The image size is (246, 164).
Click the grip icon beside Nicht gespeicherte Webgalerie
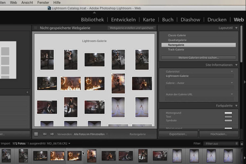pyautogui.click(x=36, y=28)
